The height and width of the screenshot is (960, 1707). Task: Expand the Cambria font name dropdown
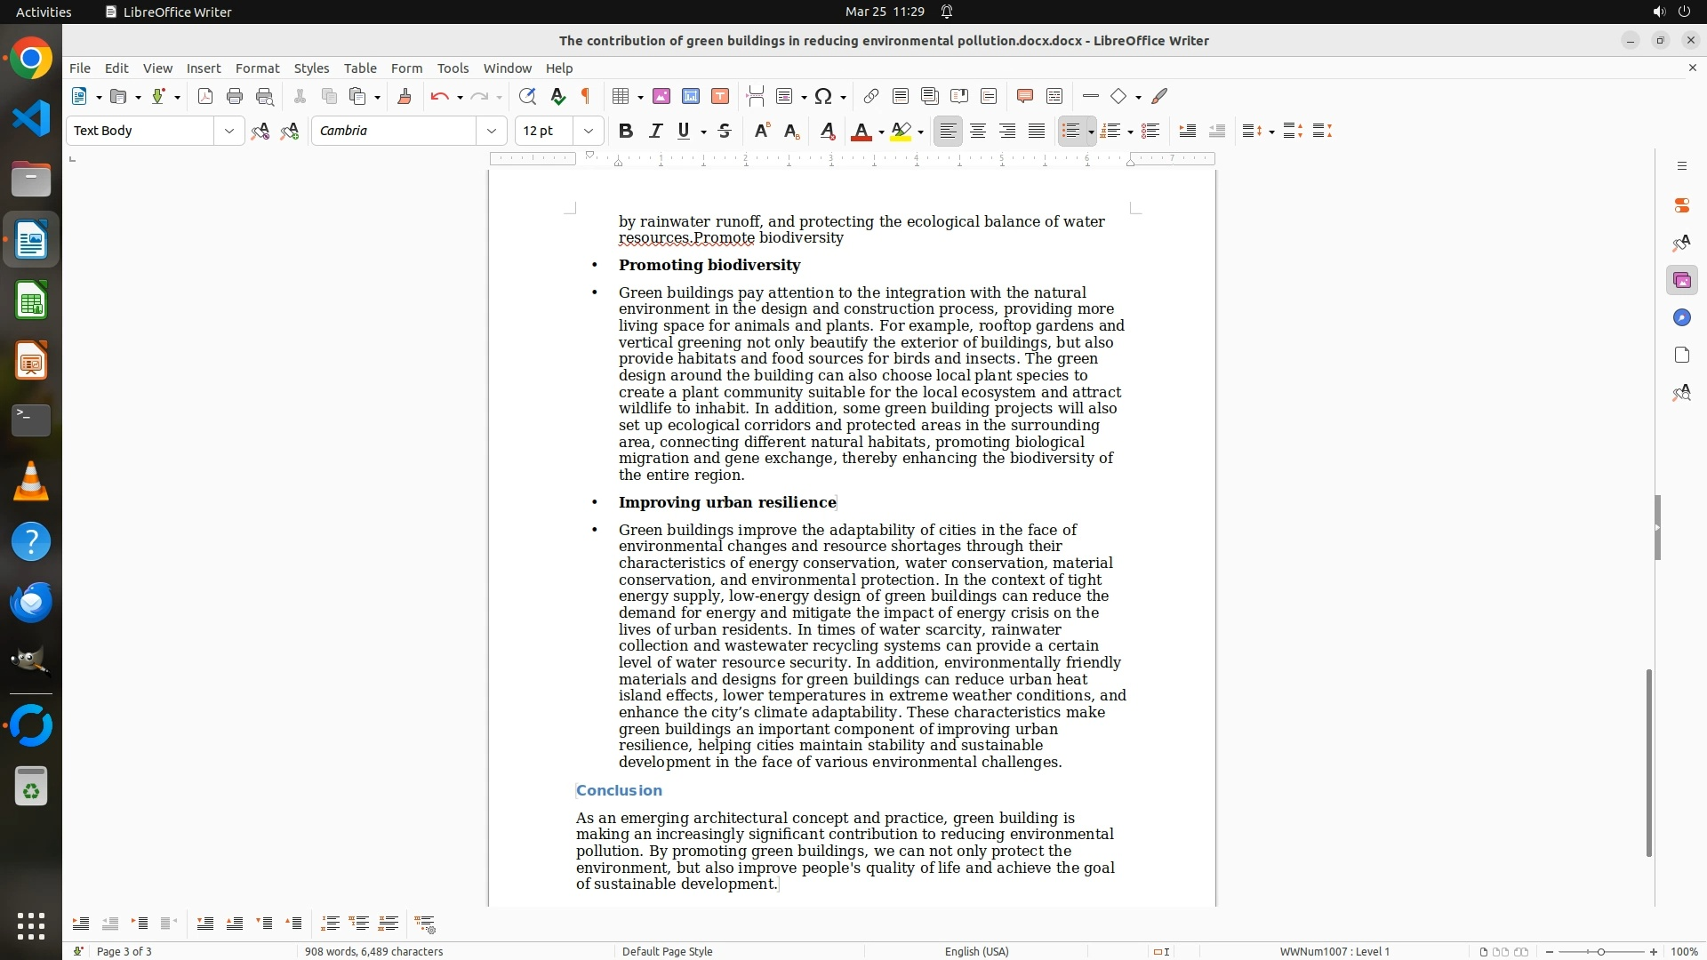point(491,131)
